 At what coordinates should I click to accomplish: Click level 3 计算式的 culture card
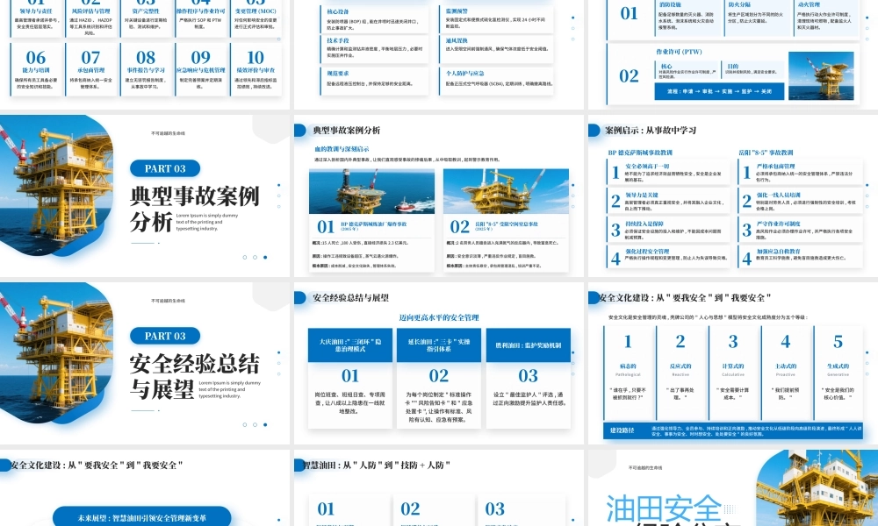733,372
